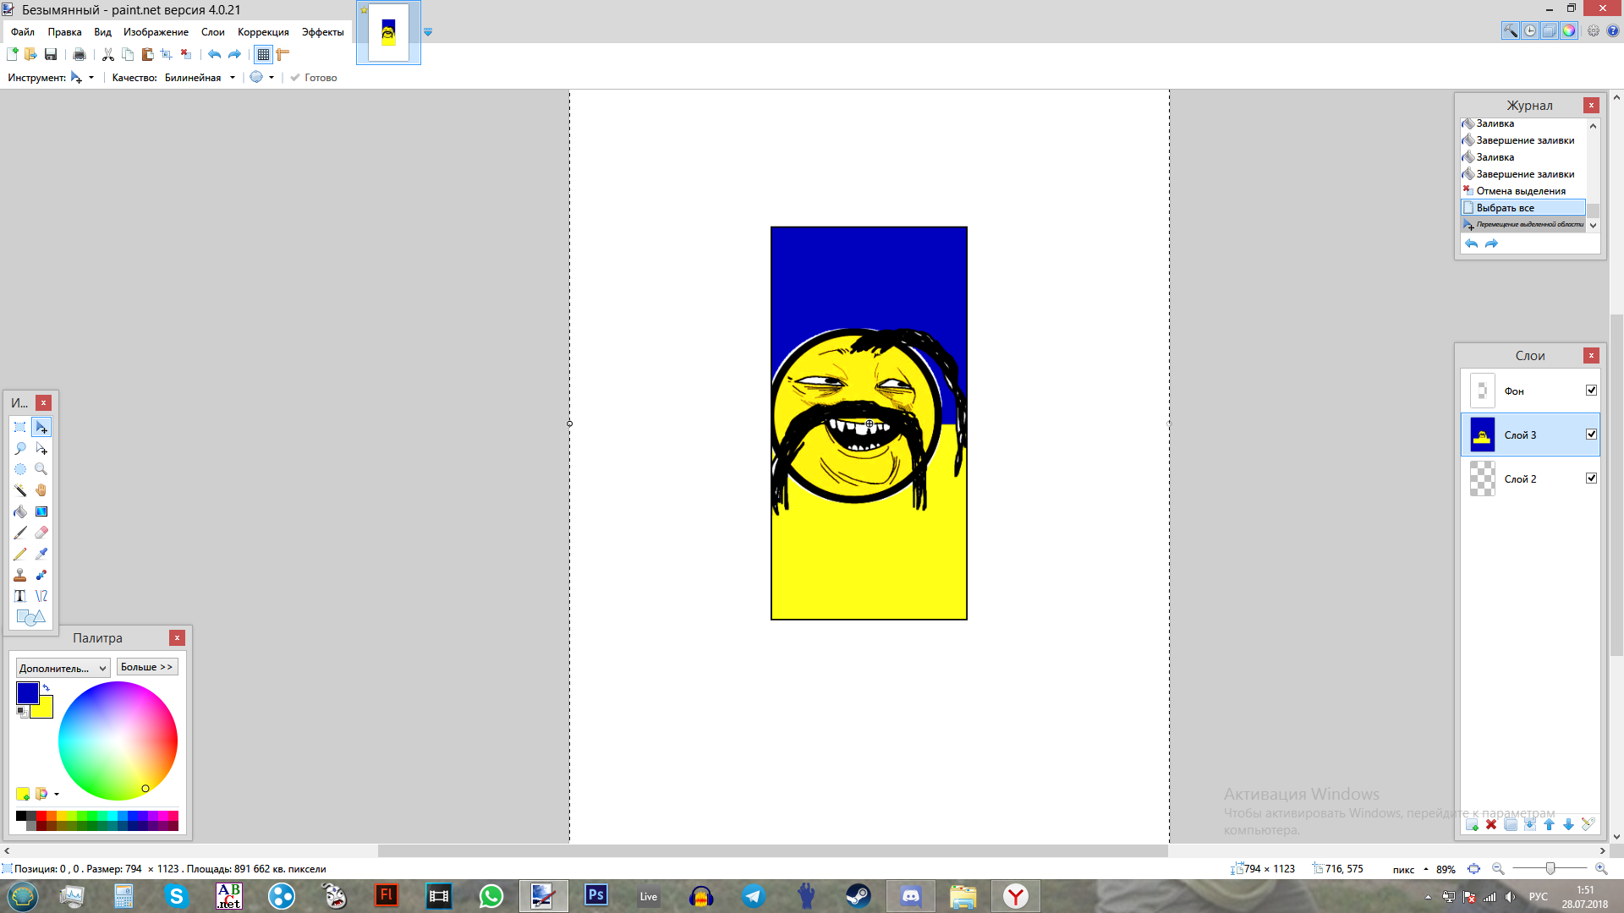Select the Paint Bucket fill tool
This screenshot has height=913, width=1624.
[x=20, y=511]
